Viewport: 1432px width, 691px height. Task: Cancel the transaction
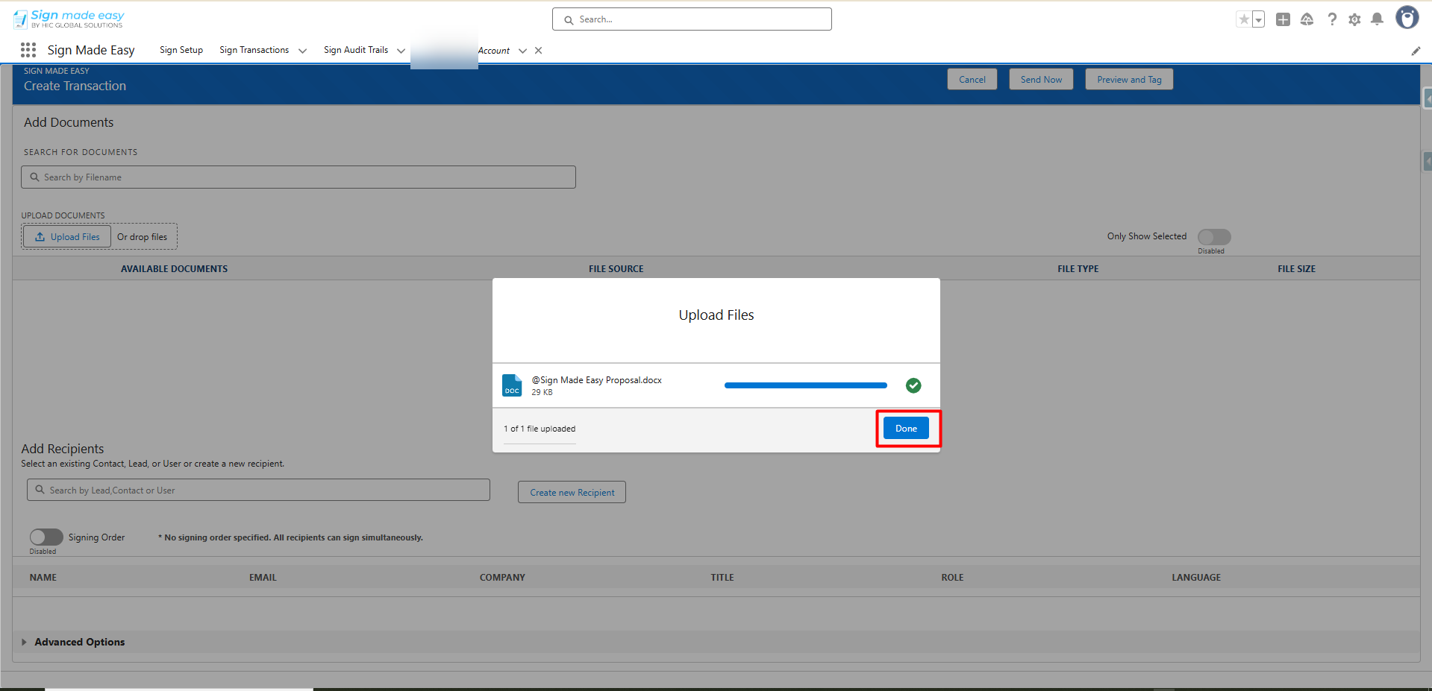pos(972,79)
